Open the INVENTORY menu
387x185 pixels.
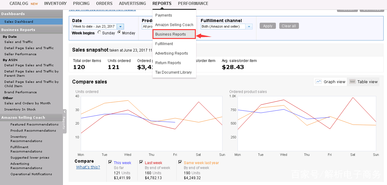pyautogui.click(x=55, y=4)
